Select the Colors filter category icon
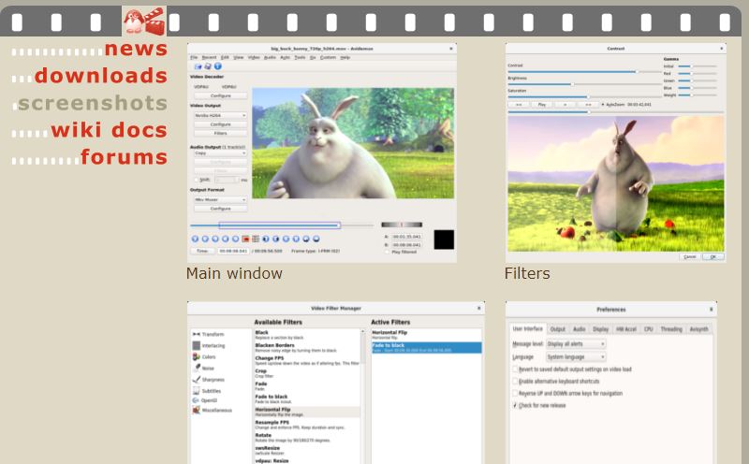 [197, 357]
